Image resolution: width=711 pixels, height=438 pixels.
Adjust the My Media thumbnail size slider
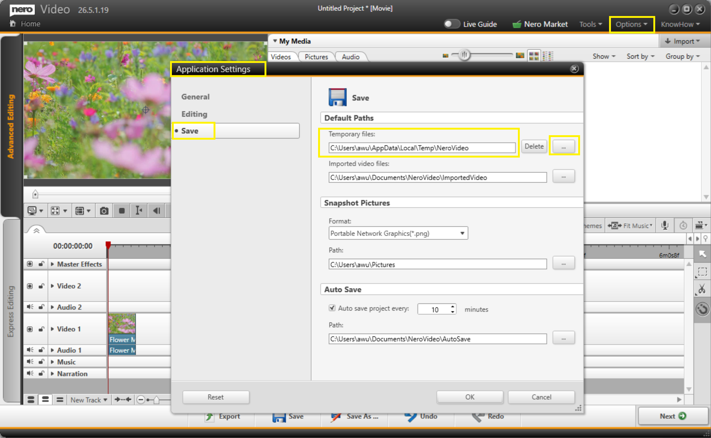pos(464,55)
